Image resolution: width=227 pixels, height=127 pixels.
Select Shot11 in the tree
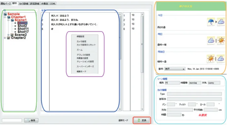coord(23,29)
